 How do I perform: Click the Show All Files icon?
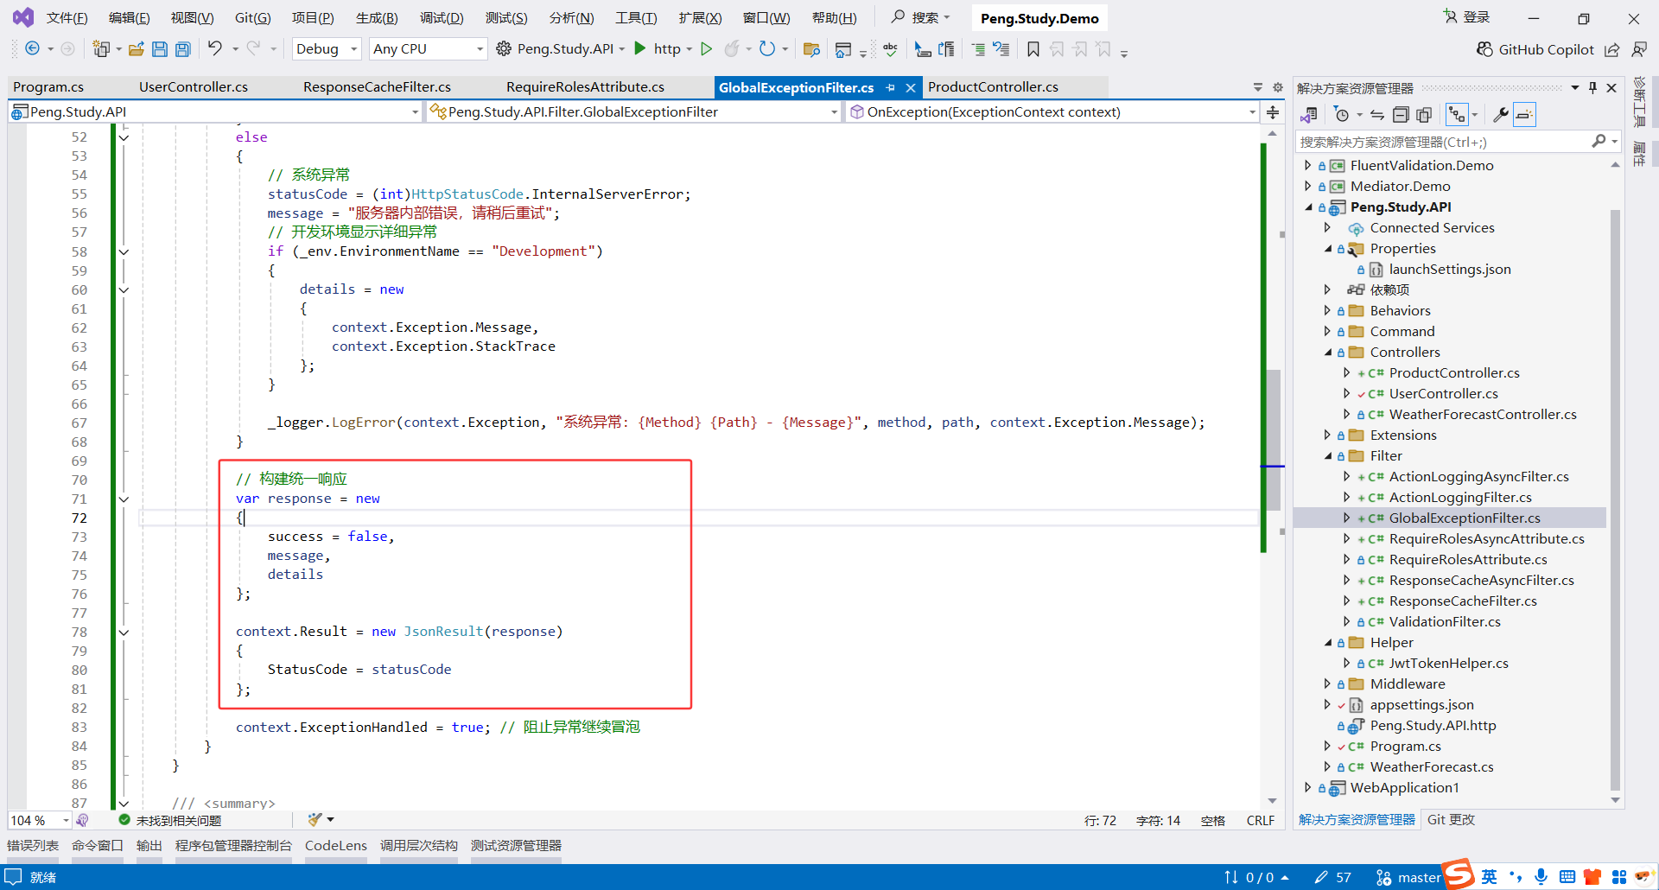1424,115
